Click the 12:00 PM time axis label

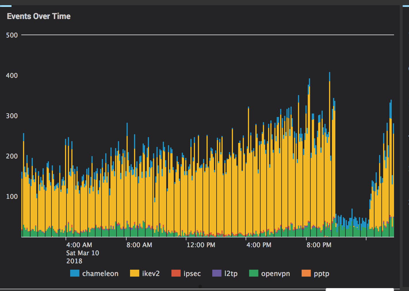point(201,245)
